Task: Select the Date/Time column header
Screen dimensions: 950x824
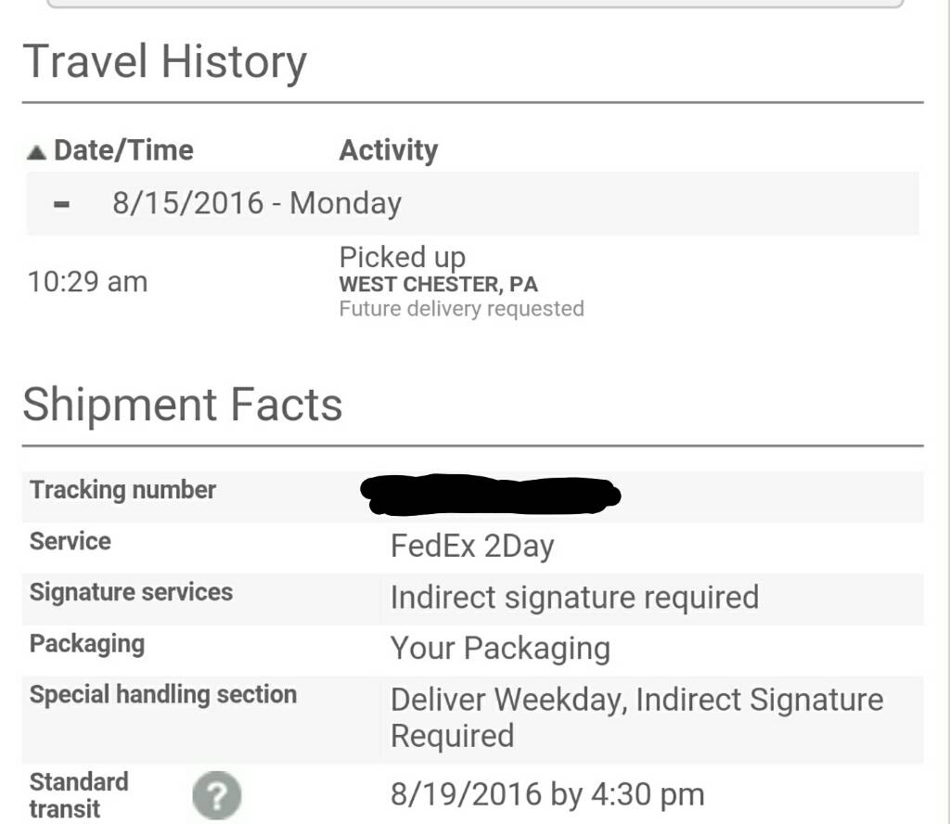Action: pyautogui.click(x=123, y=150)
